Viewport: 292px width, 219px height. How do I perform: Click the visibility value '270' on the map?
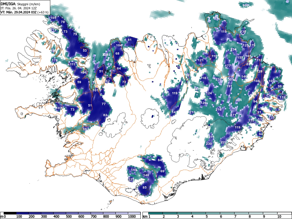218,79
